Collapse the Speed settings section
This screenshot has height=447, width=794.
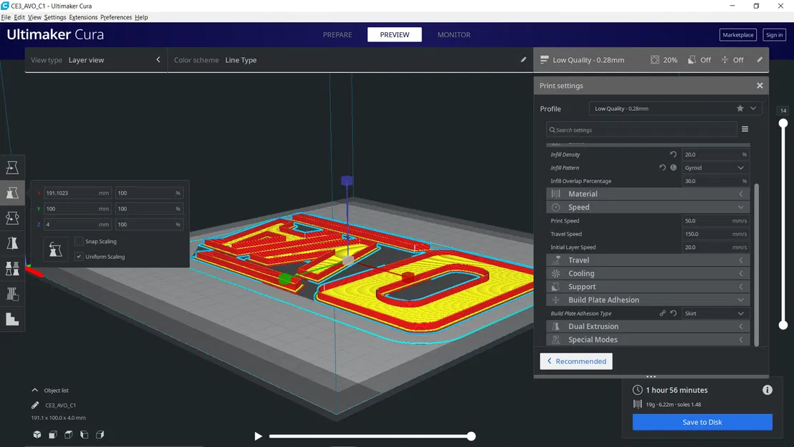pos(647,207)
